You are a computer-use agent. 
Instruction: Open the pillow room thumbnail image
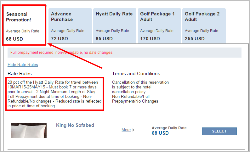(29, 130)
